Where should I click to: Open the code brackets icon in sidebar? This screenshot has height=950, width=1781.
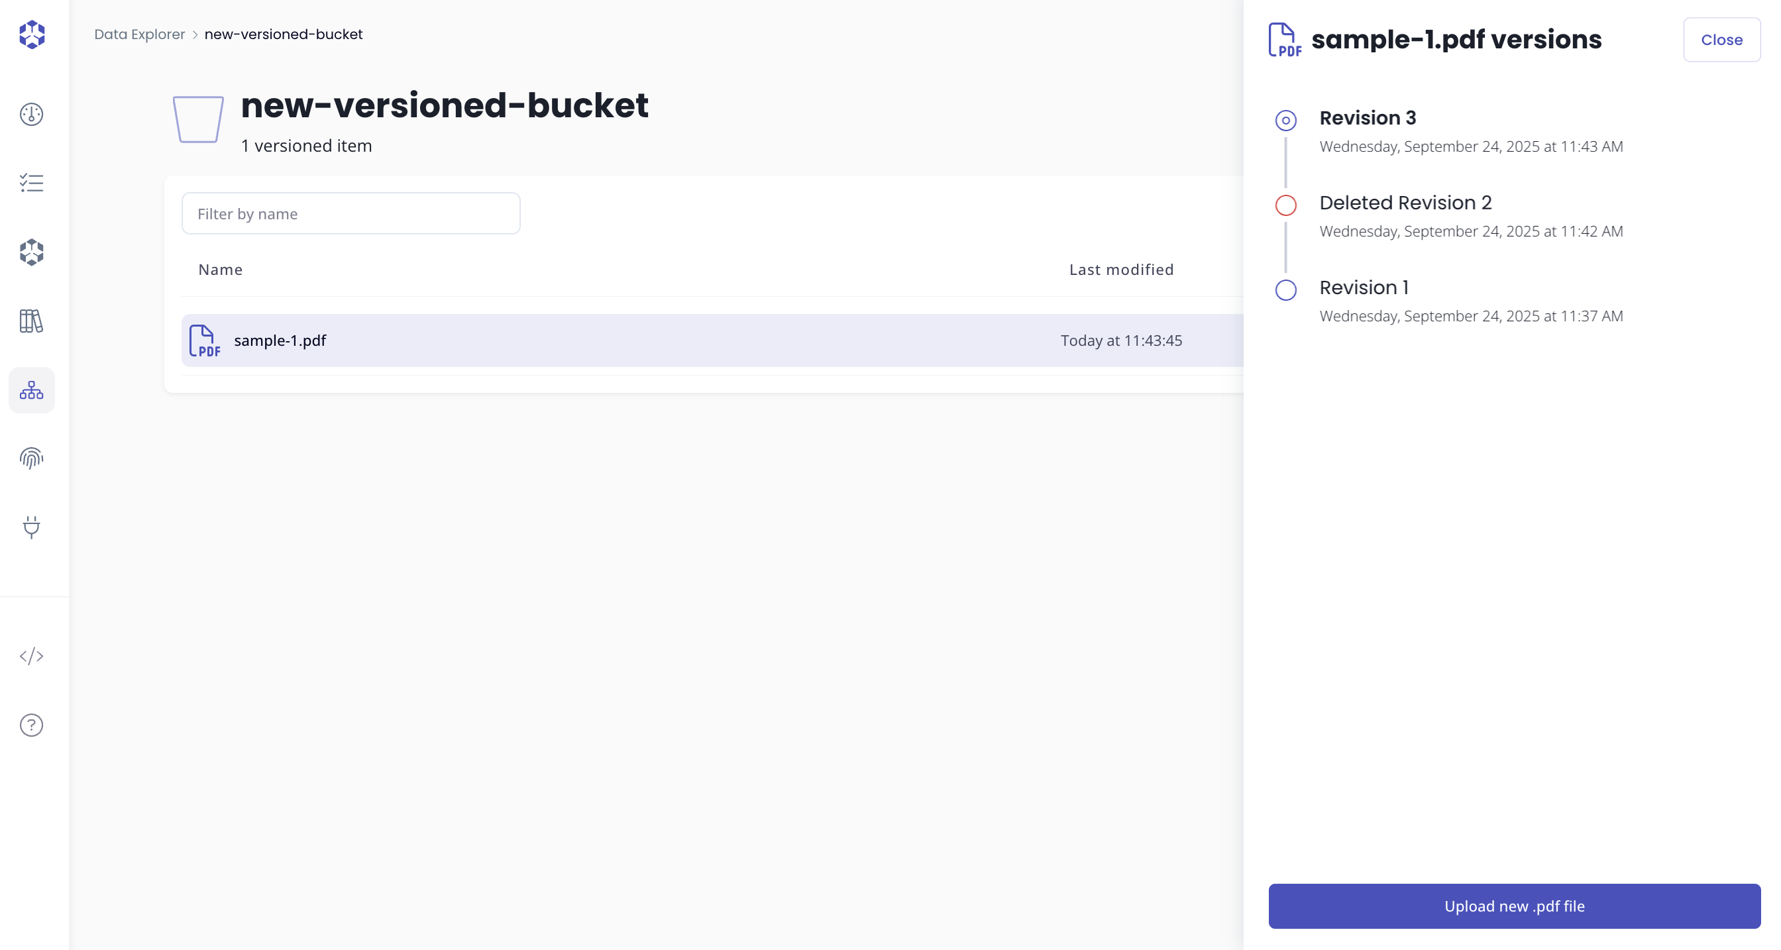(32, 656)
